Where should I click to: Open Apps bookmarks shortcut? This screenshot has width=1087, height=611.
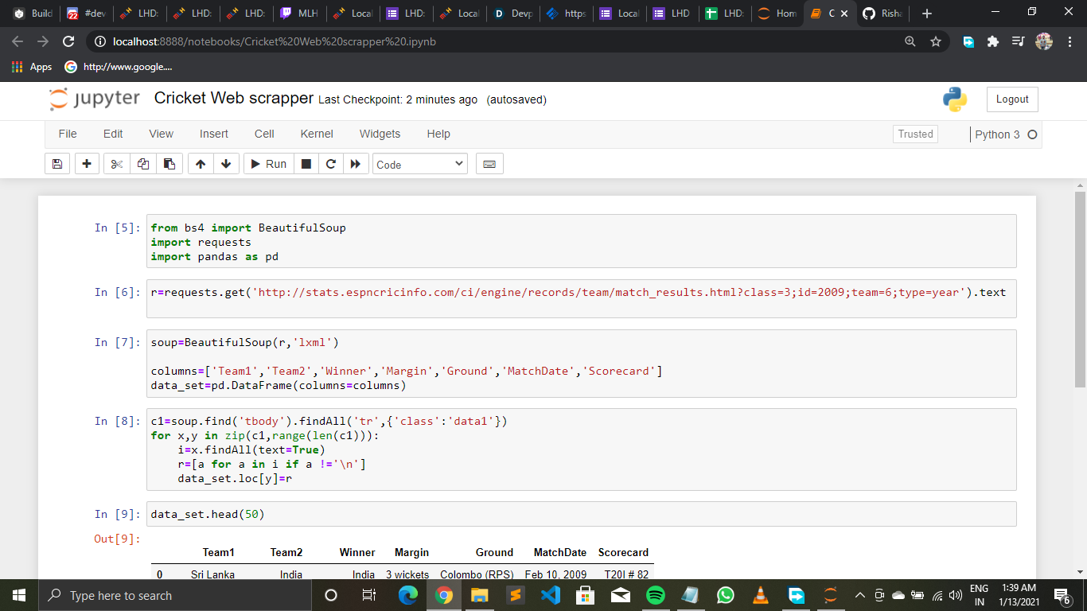32,67
